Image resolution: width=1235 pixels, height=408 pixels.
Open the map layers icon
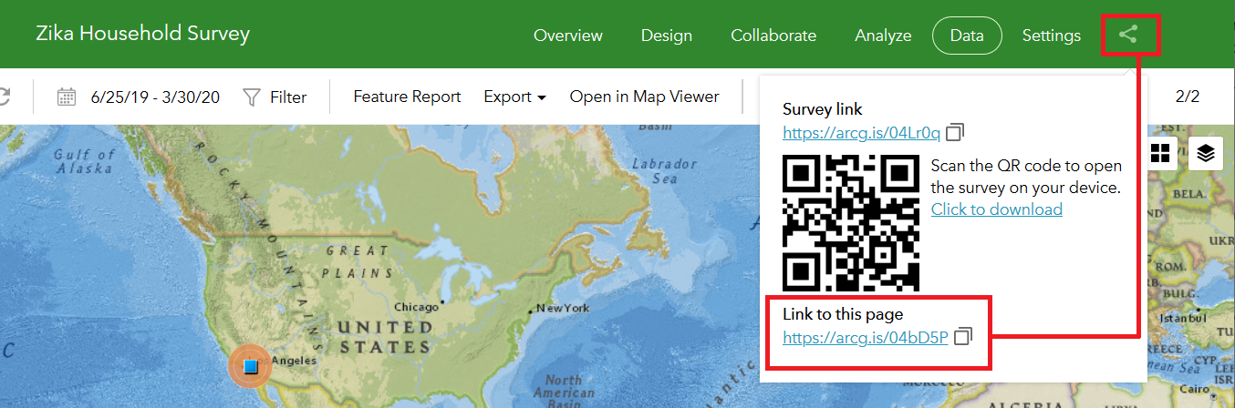[x=1206, y=153]
